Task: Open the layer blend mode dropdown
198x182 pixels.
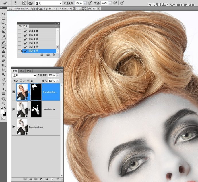Action: click(24, 75)
